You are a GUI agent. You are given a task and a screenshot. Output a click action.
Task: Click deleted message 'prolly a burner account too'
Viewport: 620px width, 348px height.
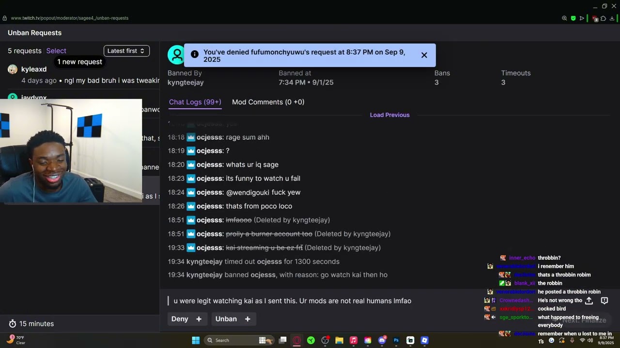tap(269, 234)
